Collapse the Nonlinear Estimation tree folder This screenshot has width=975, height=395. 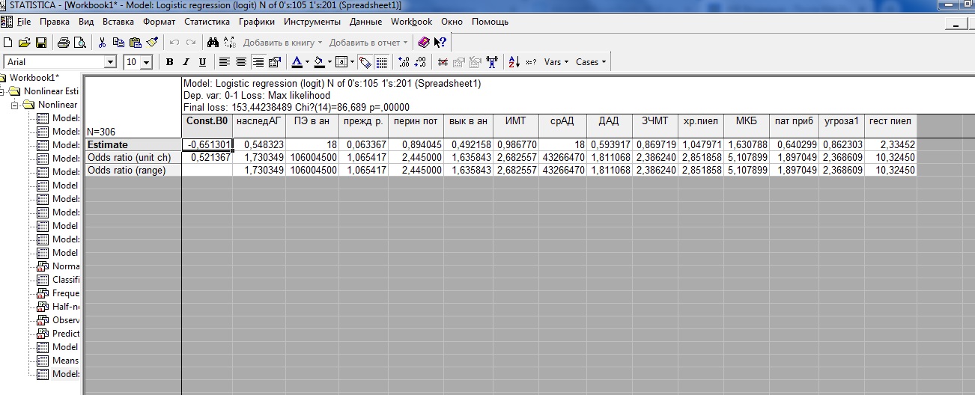2,91
